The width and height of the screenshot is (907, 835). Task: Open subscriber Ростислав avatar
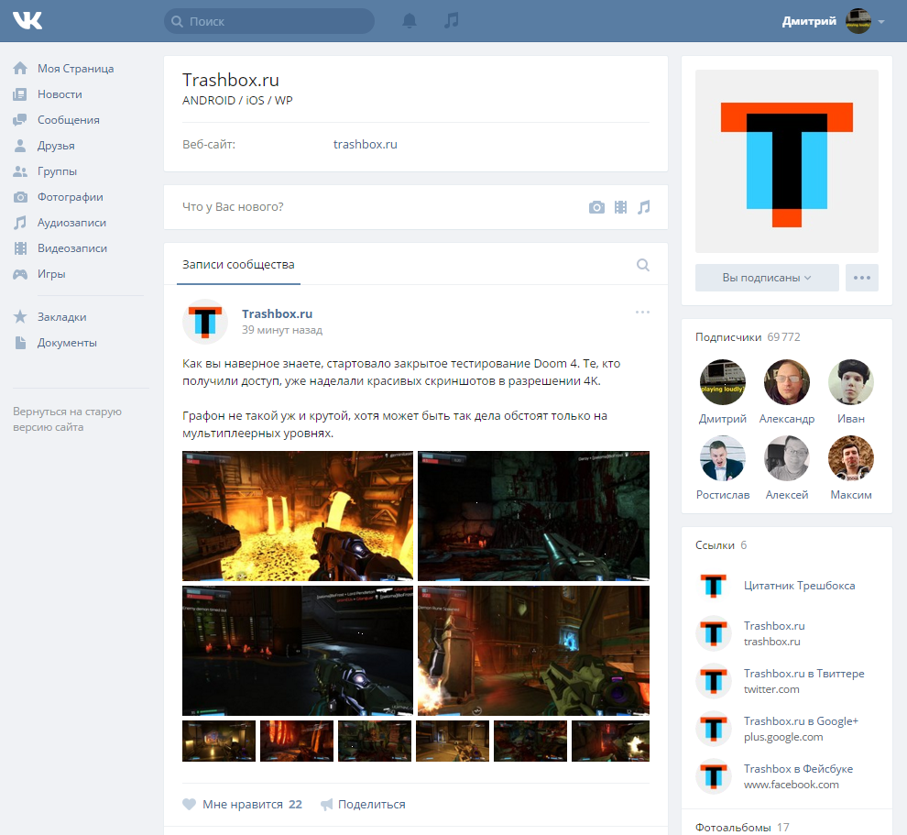723,458
